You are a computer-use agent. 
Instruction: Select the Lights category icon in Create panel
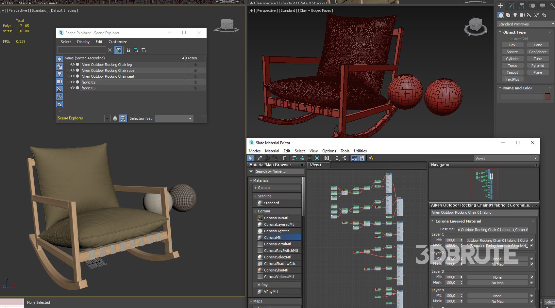(x=515, y=15)
